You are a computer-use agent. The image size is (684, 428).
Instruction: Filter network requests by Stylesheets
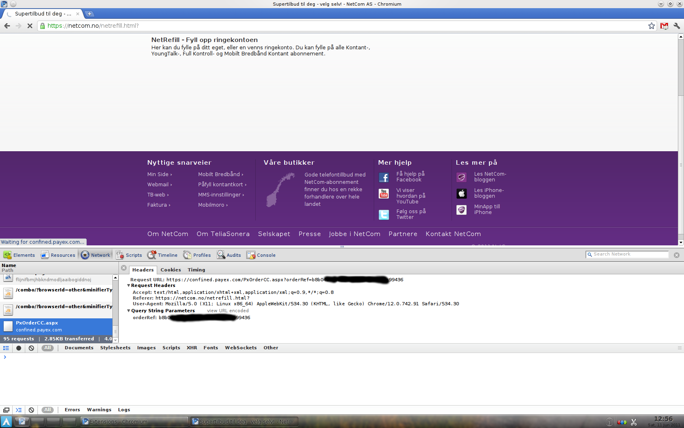pyautogui.click(x=115, y=348)
